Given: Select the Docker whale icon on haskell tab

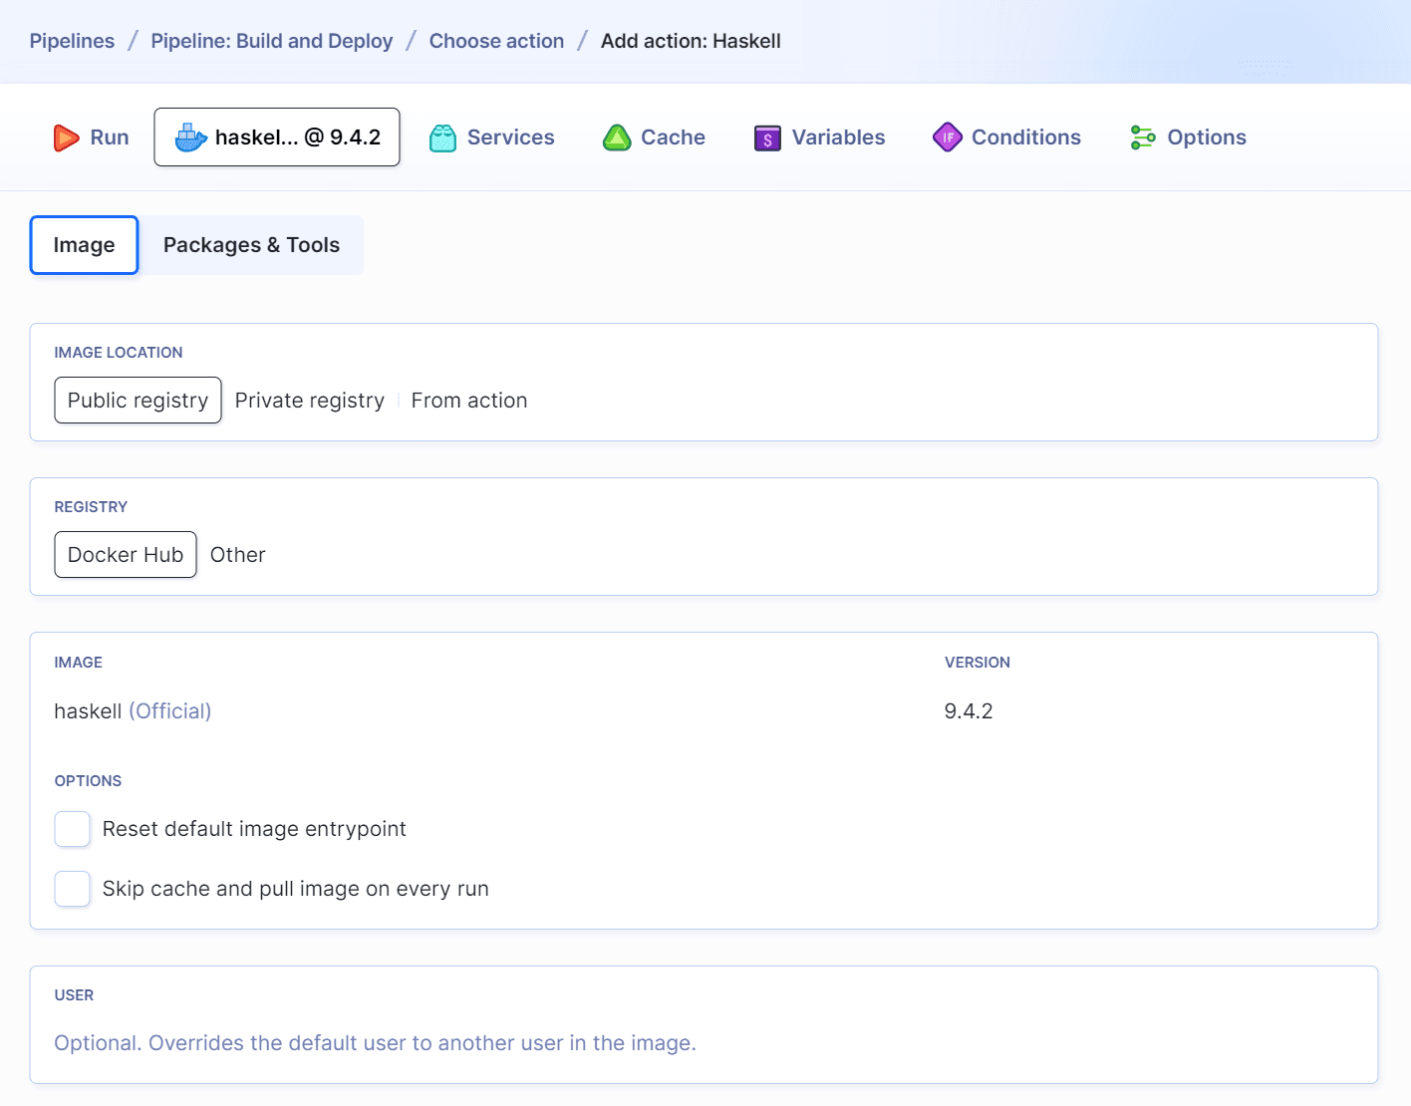Looking at the screenshot, I should (187, 138).
